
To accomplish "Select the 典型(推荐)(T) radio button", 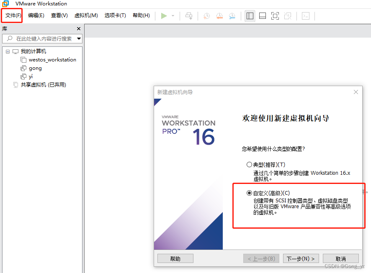I will coord(249,165).
